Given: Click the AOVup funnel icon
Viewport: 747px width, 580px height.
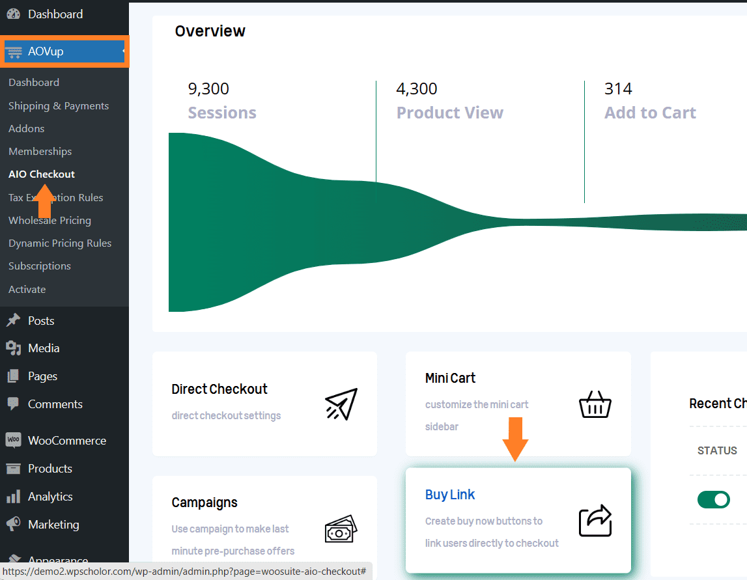Looking at the screenshot, I should (14, 51).
